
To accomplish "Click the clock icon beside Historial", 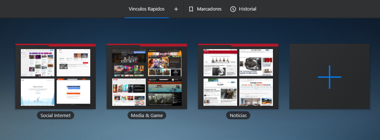I will pos(233,9).
